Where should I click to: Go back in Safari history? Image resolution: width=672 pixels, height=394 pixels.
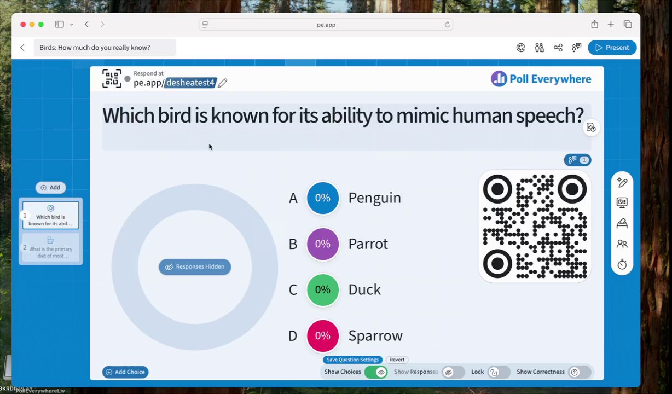(x=86, y=24)
